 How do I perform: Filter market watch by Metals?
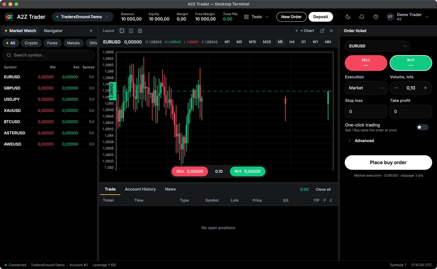click(x=73, y=43)
